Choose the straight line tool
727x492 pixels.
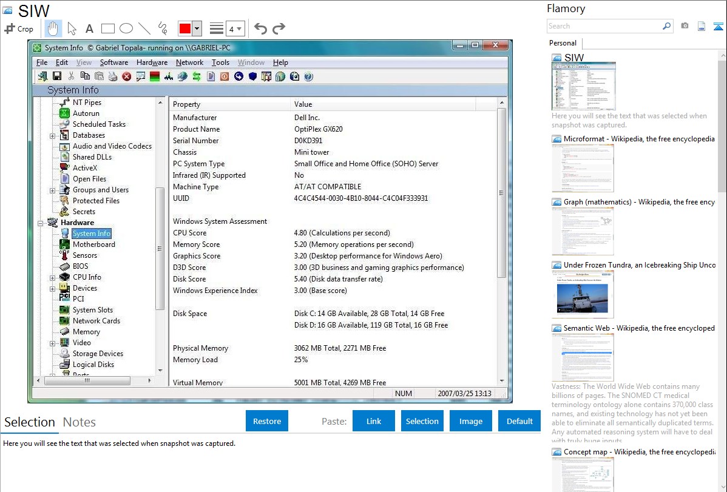[144, 29]
